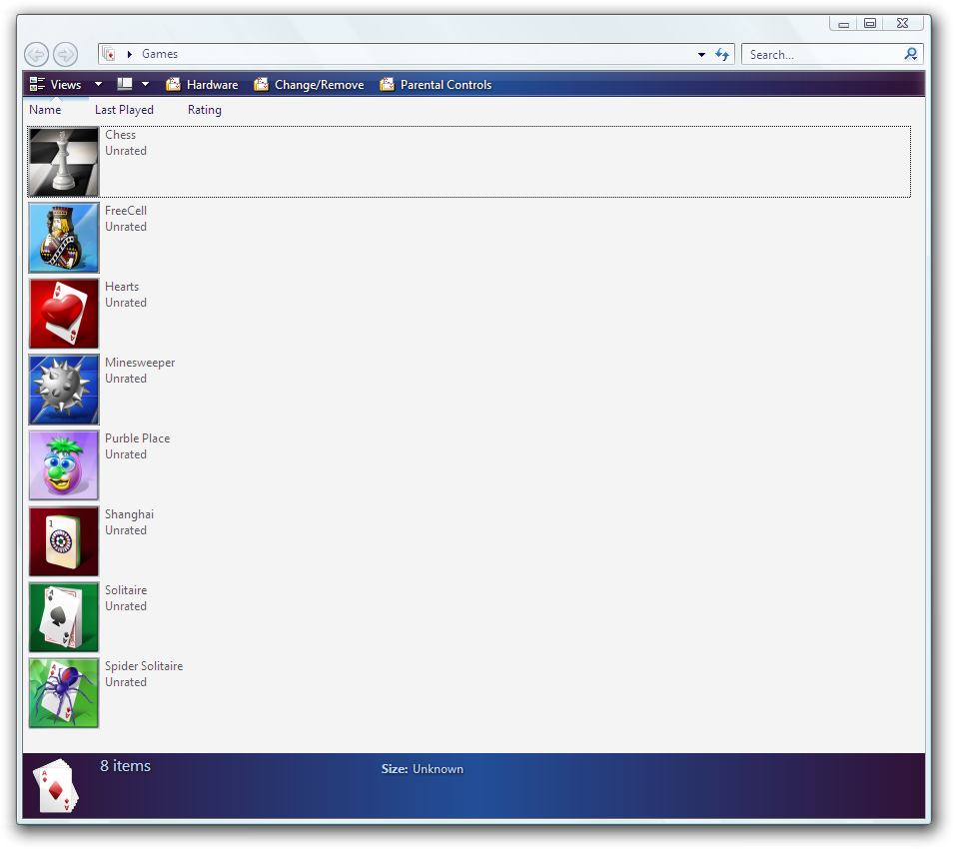Select the Spider Solitaire icon

(x=63, y=693)
